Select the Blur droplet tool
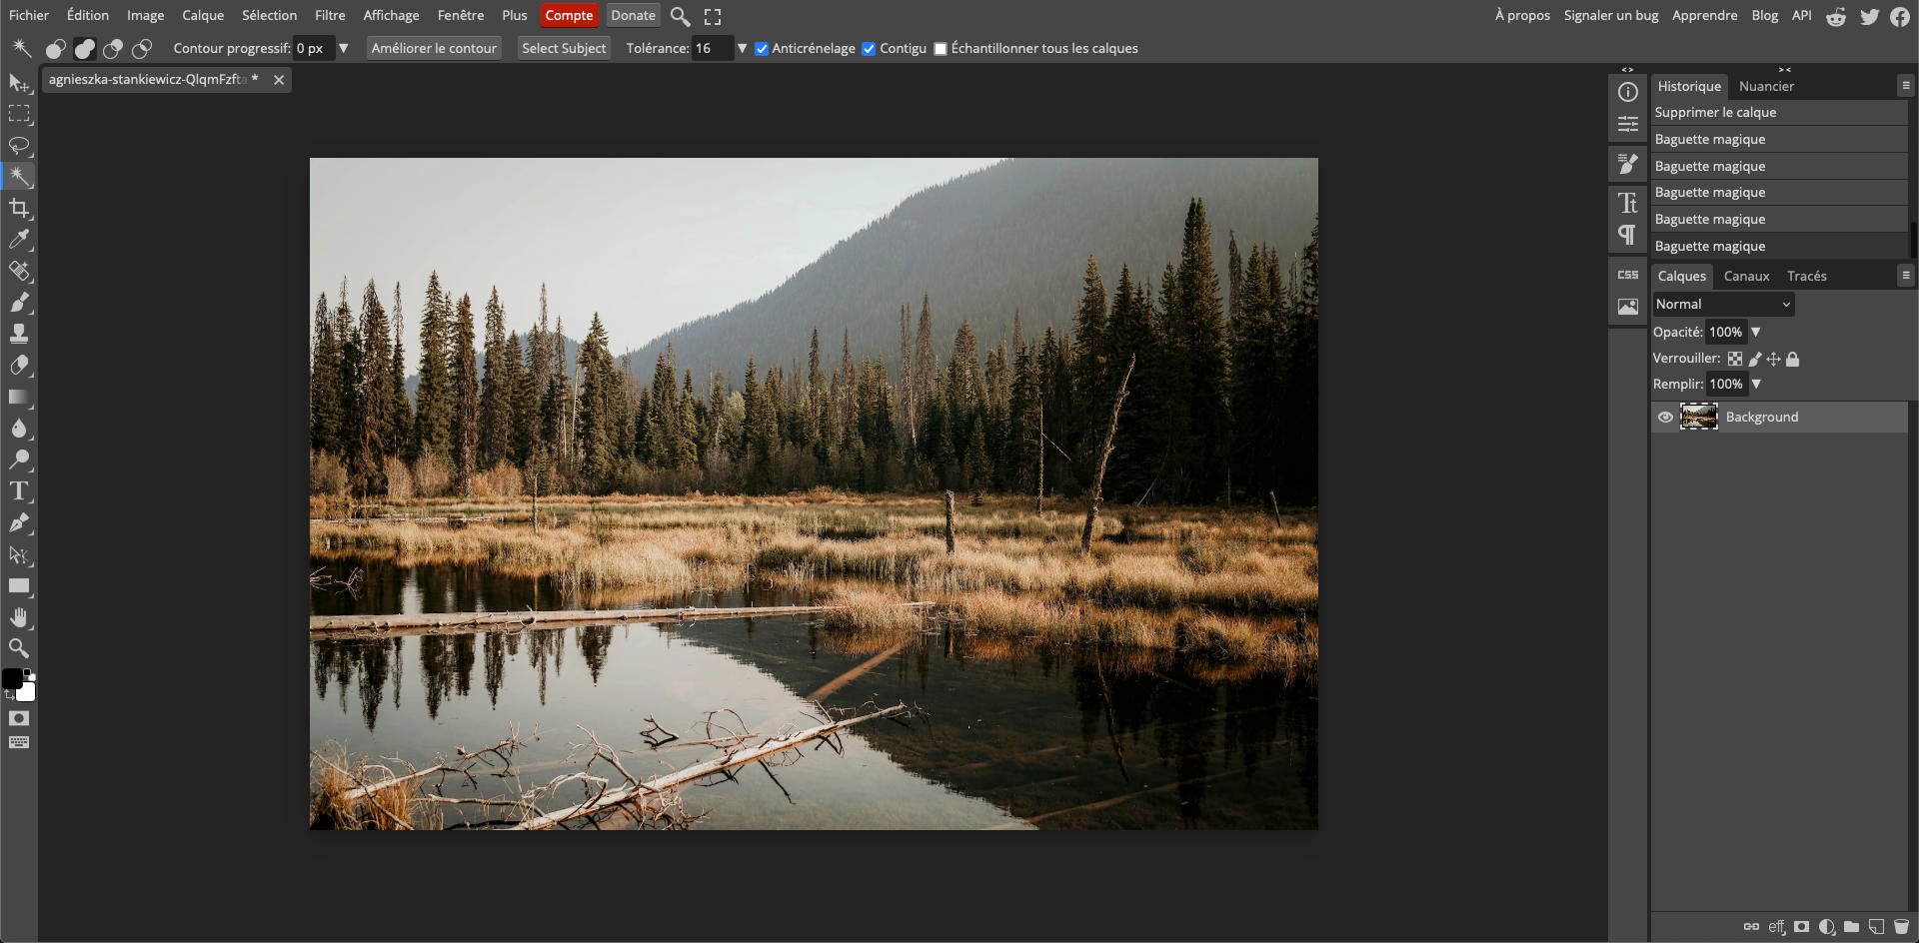Screen dimensions: 1919x943 click(x=19, y=429)
